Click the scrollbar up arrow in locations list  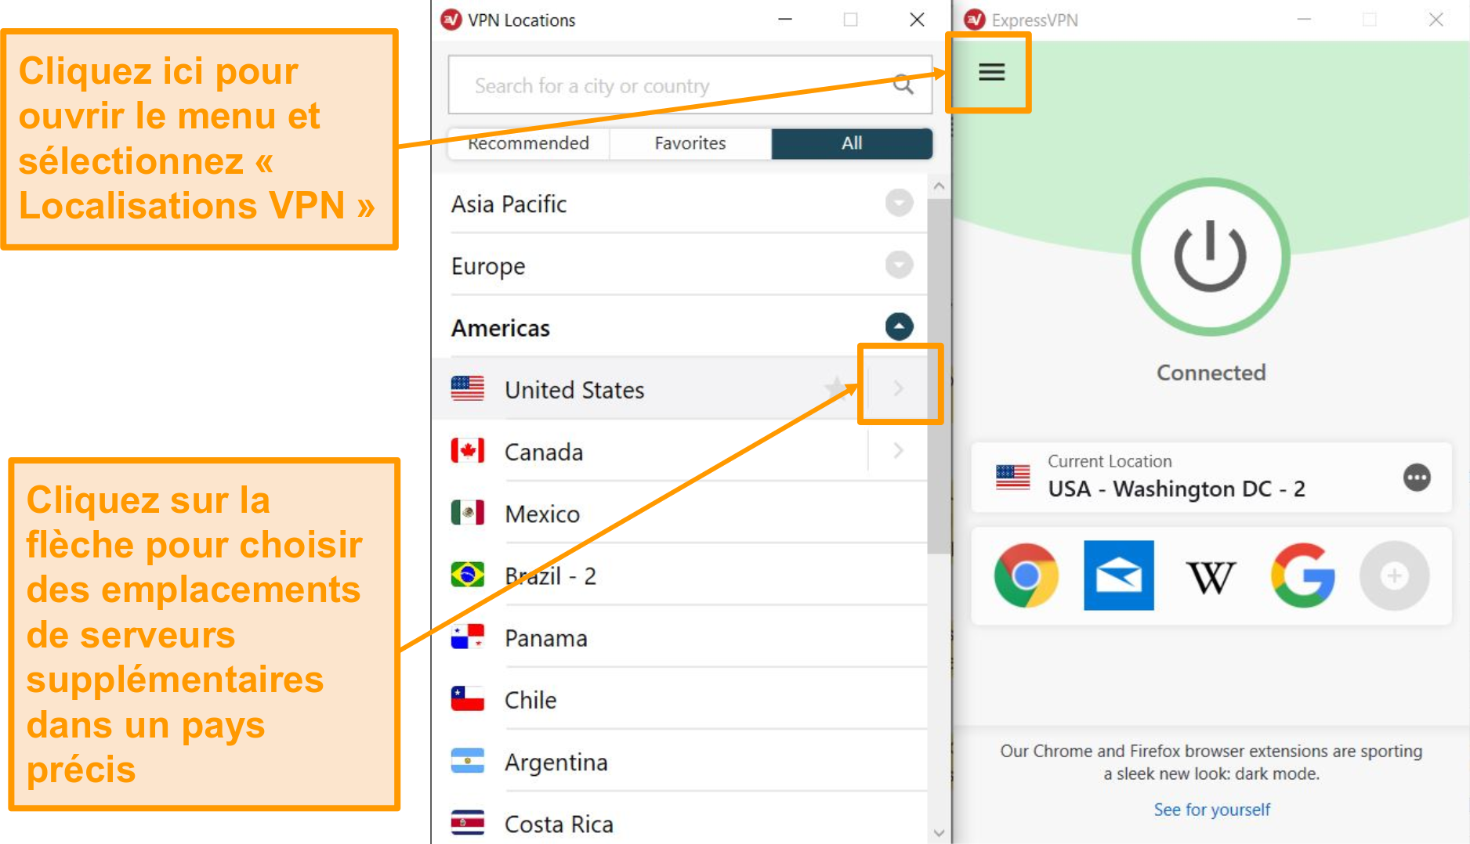[939, 186]
